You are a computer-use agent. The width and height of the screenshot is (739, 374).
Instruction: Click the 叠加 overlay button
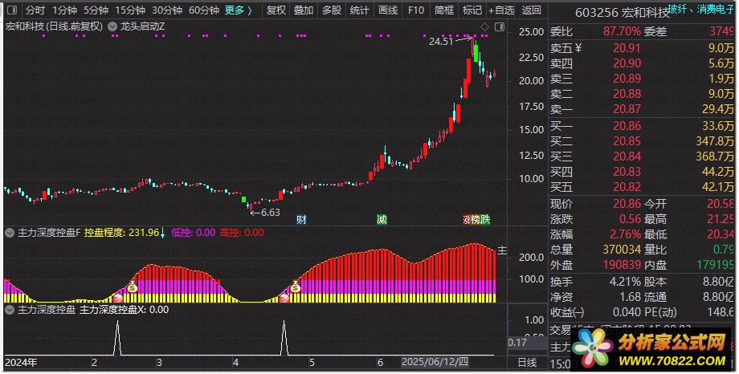click(304, 10)
